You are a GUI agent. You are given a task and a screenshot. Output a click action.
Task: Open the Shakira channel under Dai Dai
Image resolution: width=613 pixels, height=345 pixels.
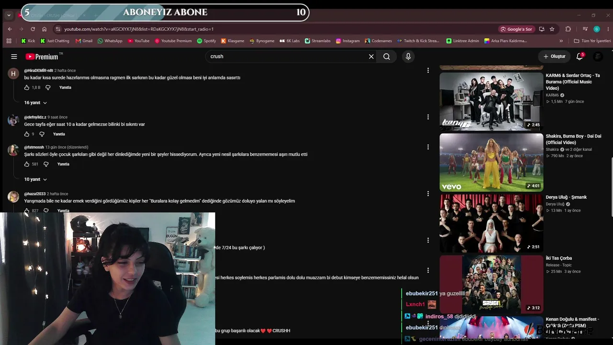[x=552, y=149]
